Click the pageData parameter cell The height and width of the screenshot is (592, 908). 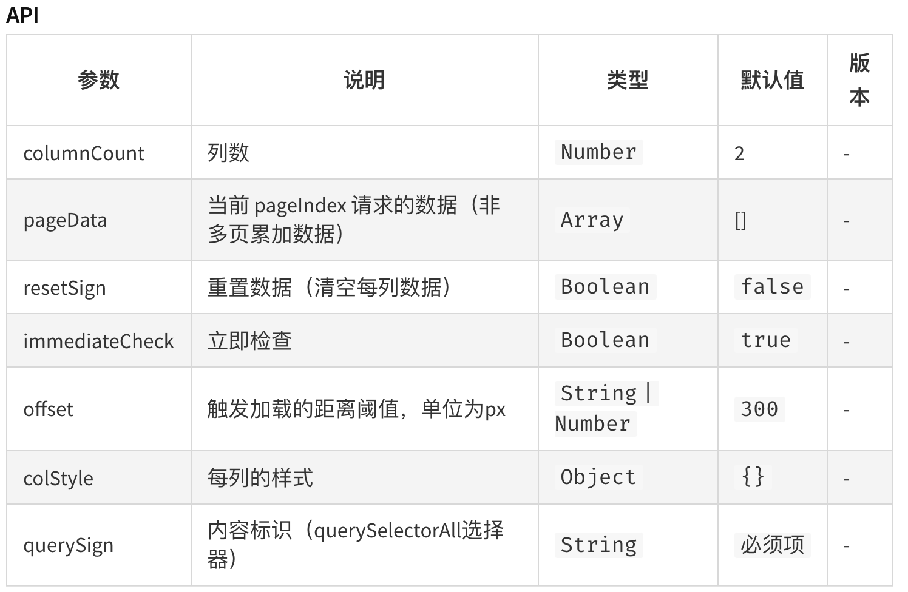click(x=99, y=220)
